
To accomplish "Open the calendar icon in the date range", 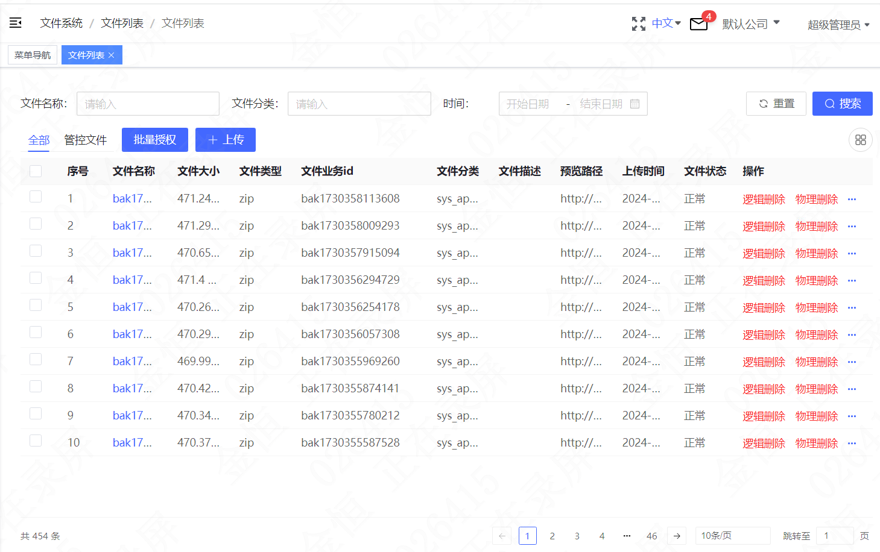I will [x=635, y=104].
